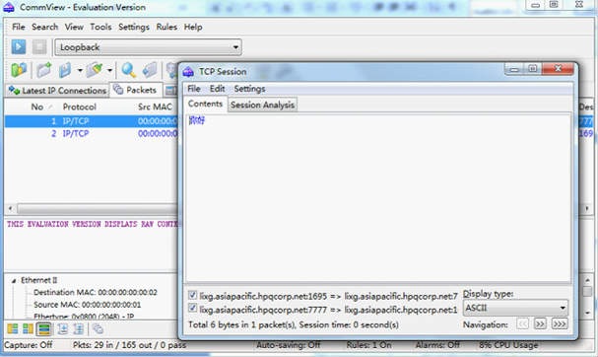Start capture with the blue play button
Screen dimensions: 598x357
19,47
